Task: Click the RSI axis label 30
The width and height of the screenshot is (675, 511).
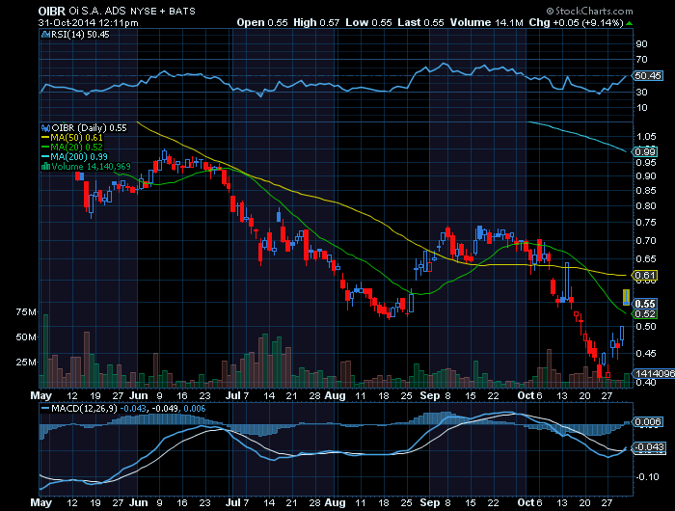Action: 641,93
